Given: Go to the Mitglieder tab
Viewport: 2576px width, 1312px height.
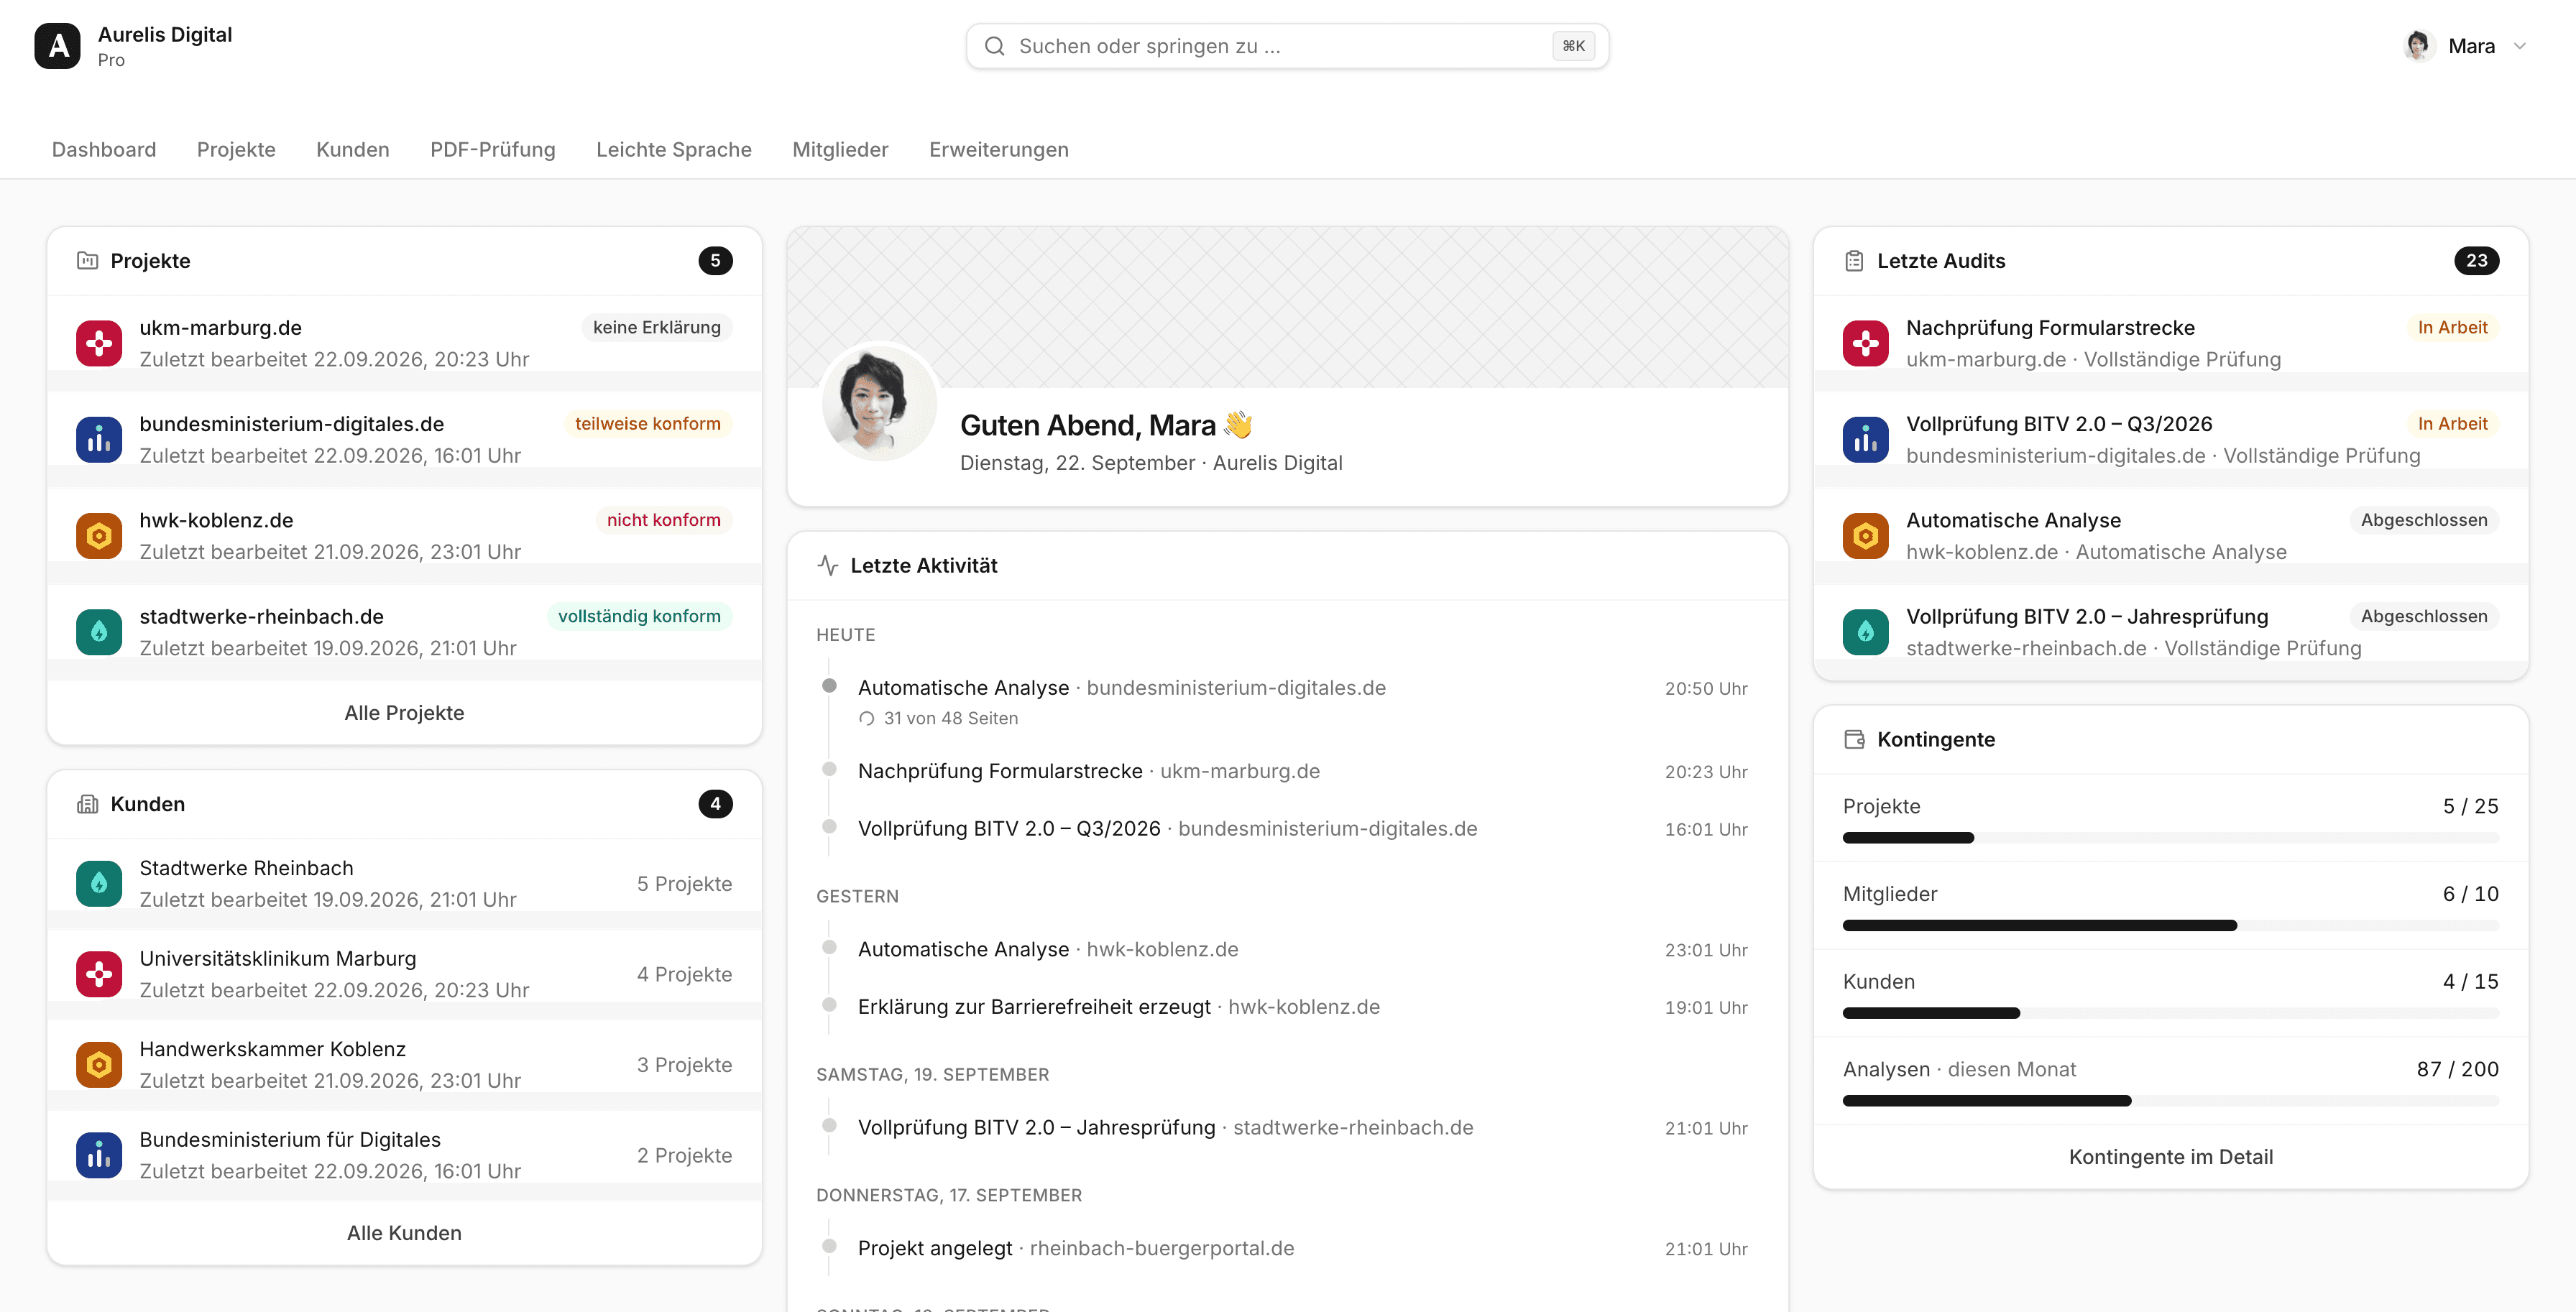Looking at the screenshot, I should coord(840,149).
